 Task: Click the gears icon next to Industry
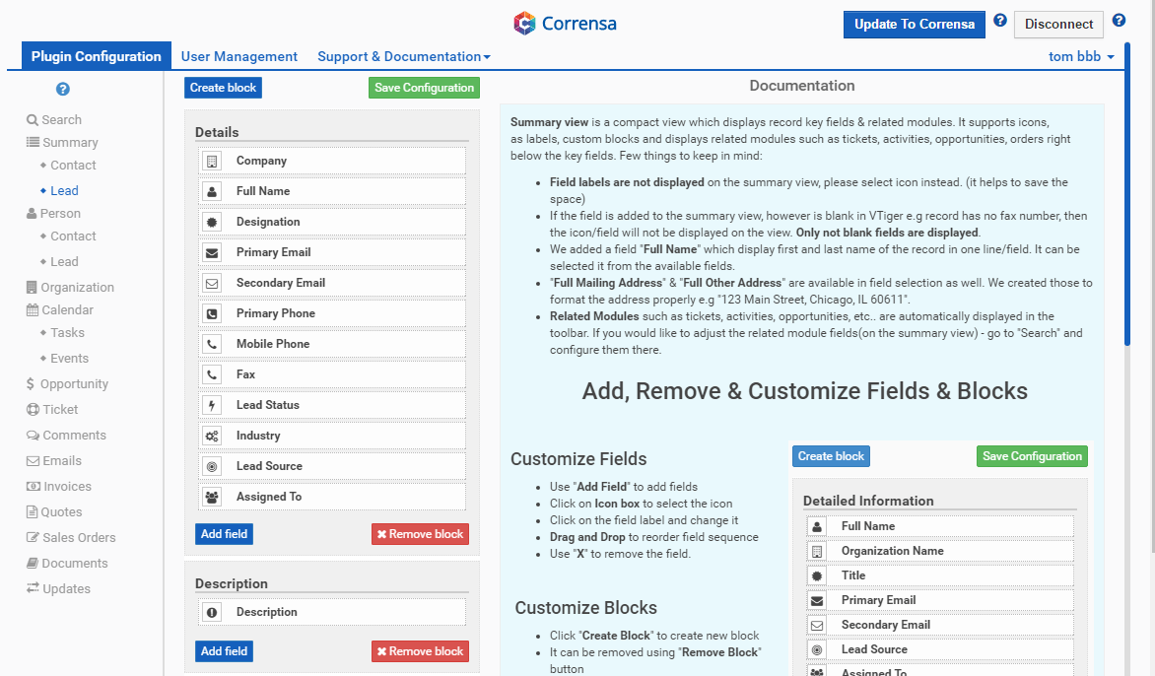(212, 436)
